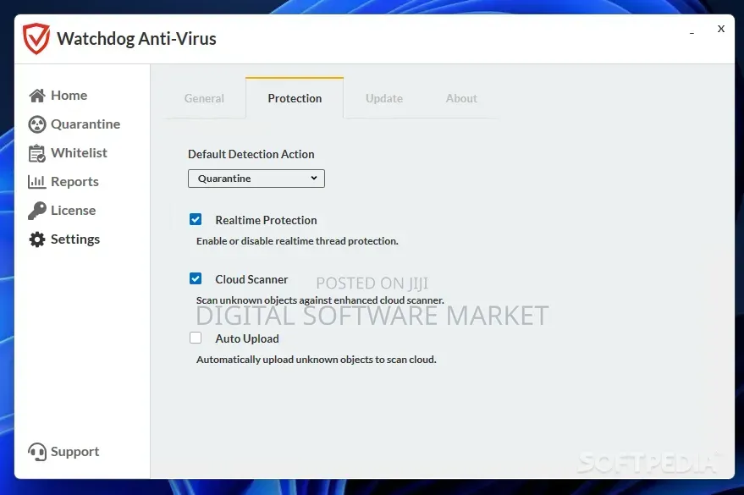Click 'Enable or disable realtime thread protection' text
The image size is (744, 495).
297,241
